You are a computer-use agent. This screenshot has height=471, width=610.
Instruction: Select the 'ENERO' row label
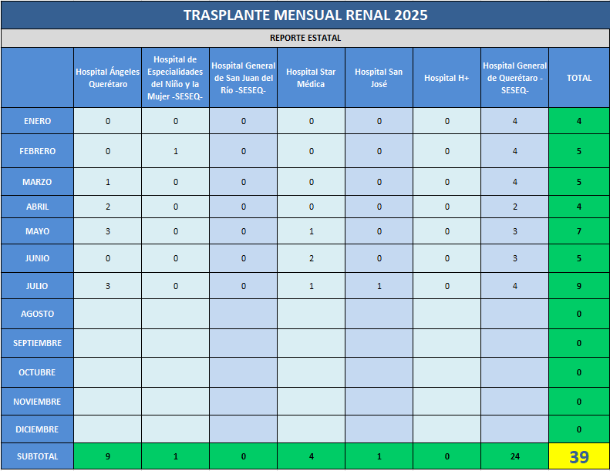click(x=37, y=121)
